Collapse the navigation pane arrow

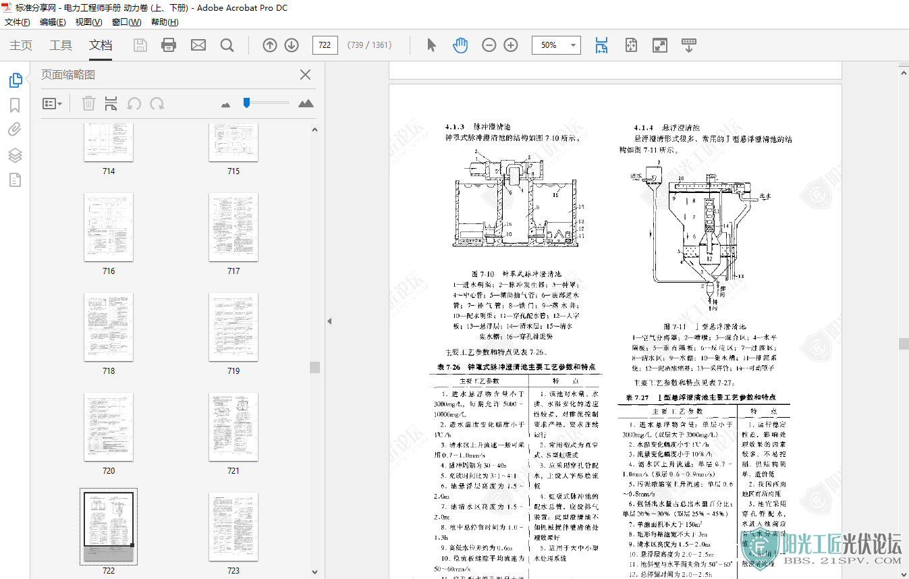[330, 321]
